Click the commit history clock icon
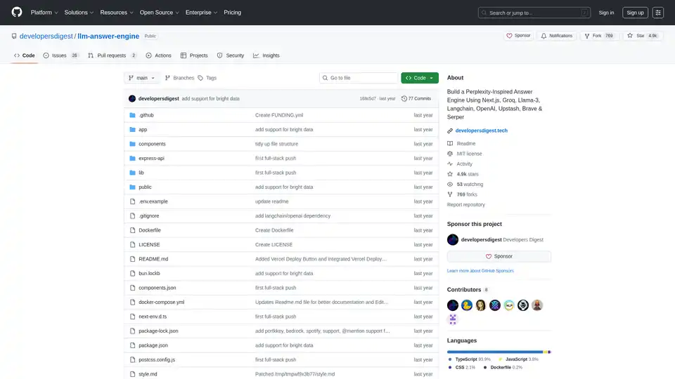Image resolution: width=675 pixels, height=379 pixels. [404, 99]
